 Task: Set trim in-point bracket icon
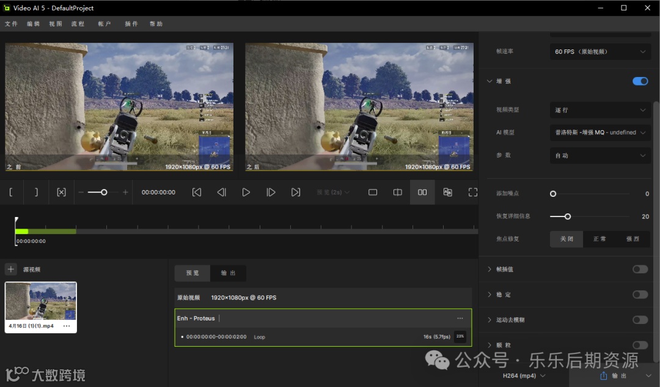[11, 192]
